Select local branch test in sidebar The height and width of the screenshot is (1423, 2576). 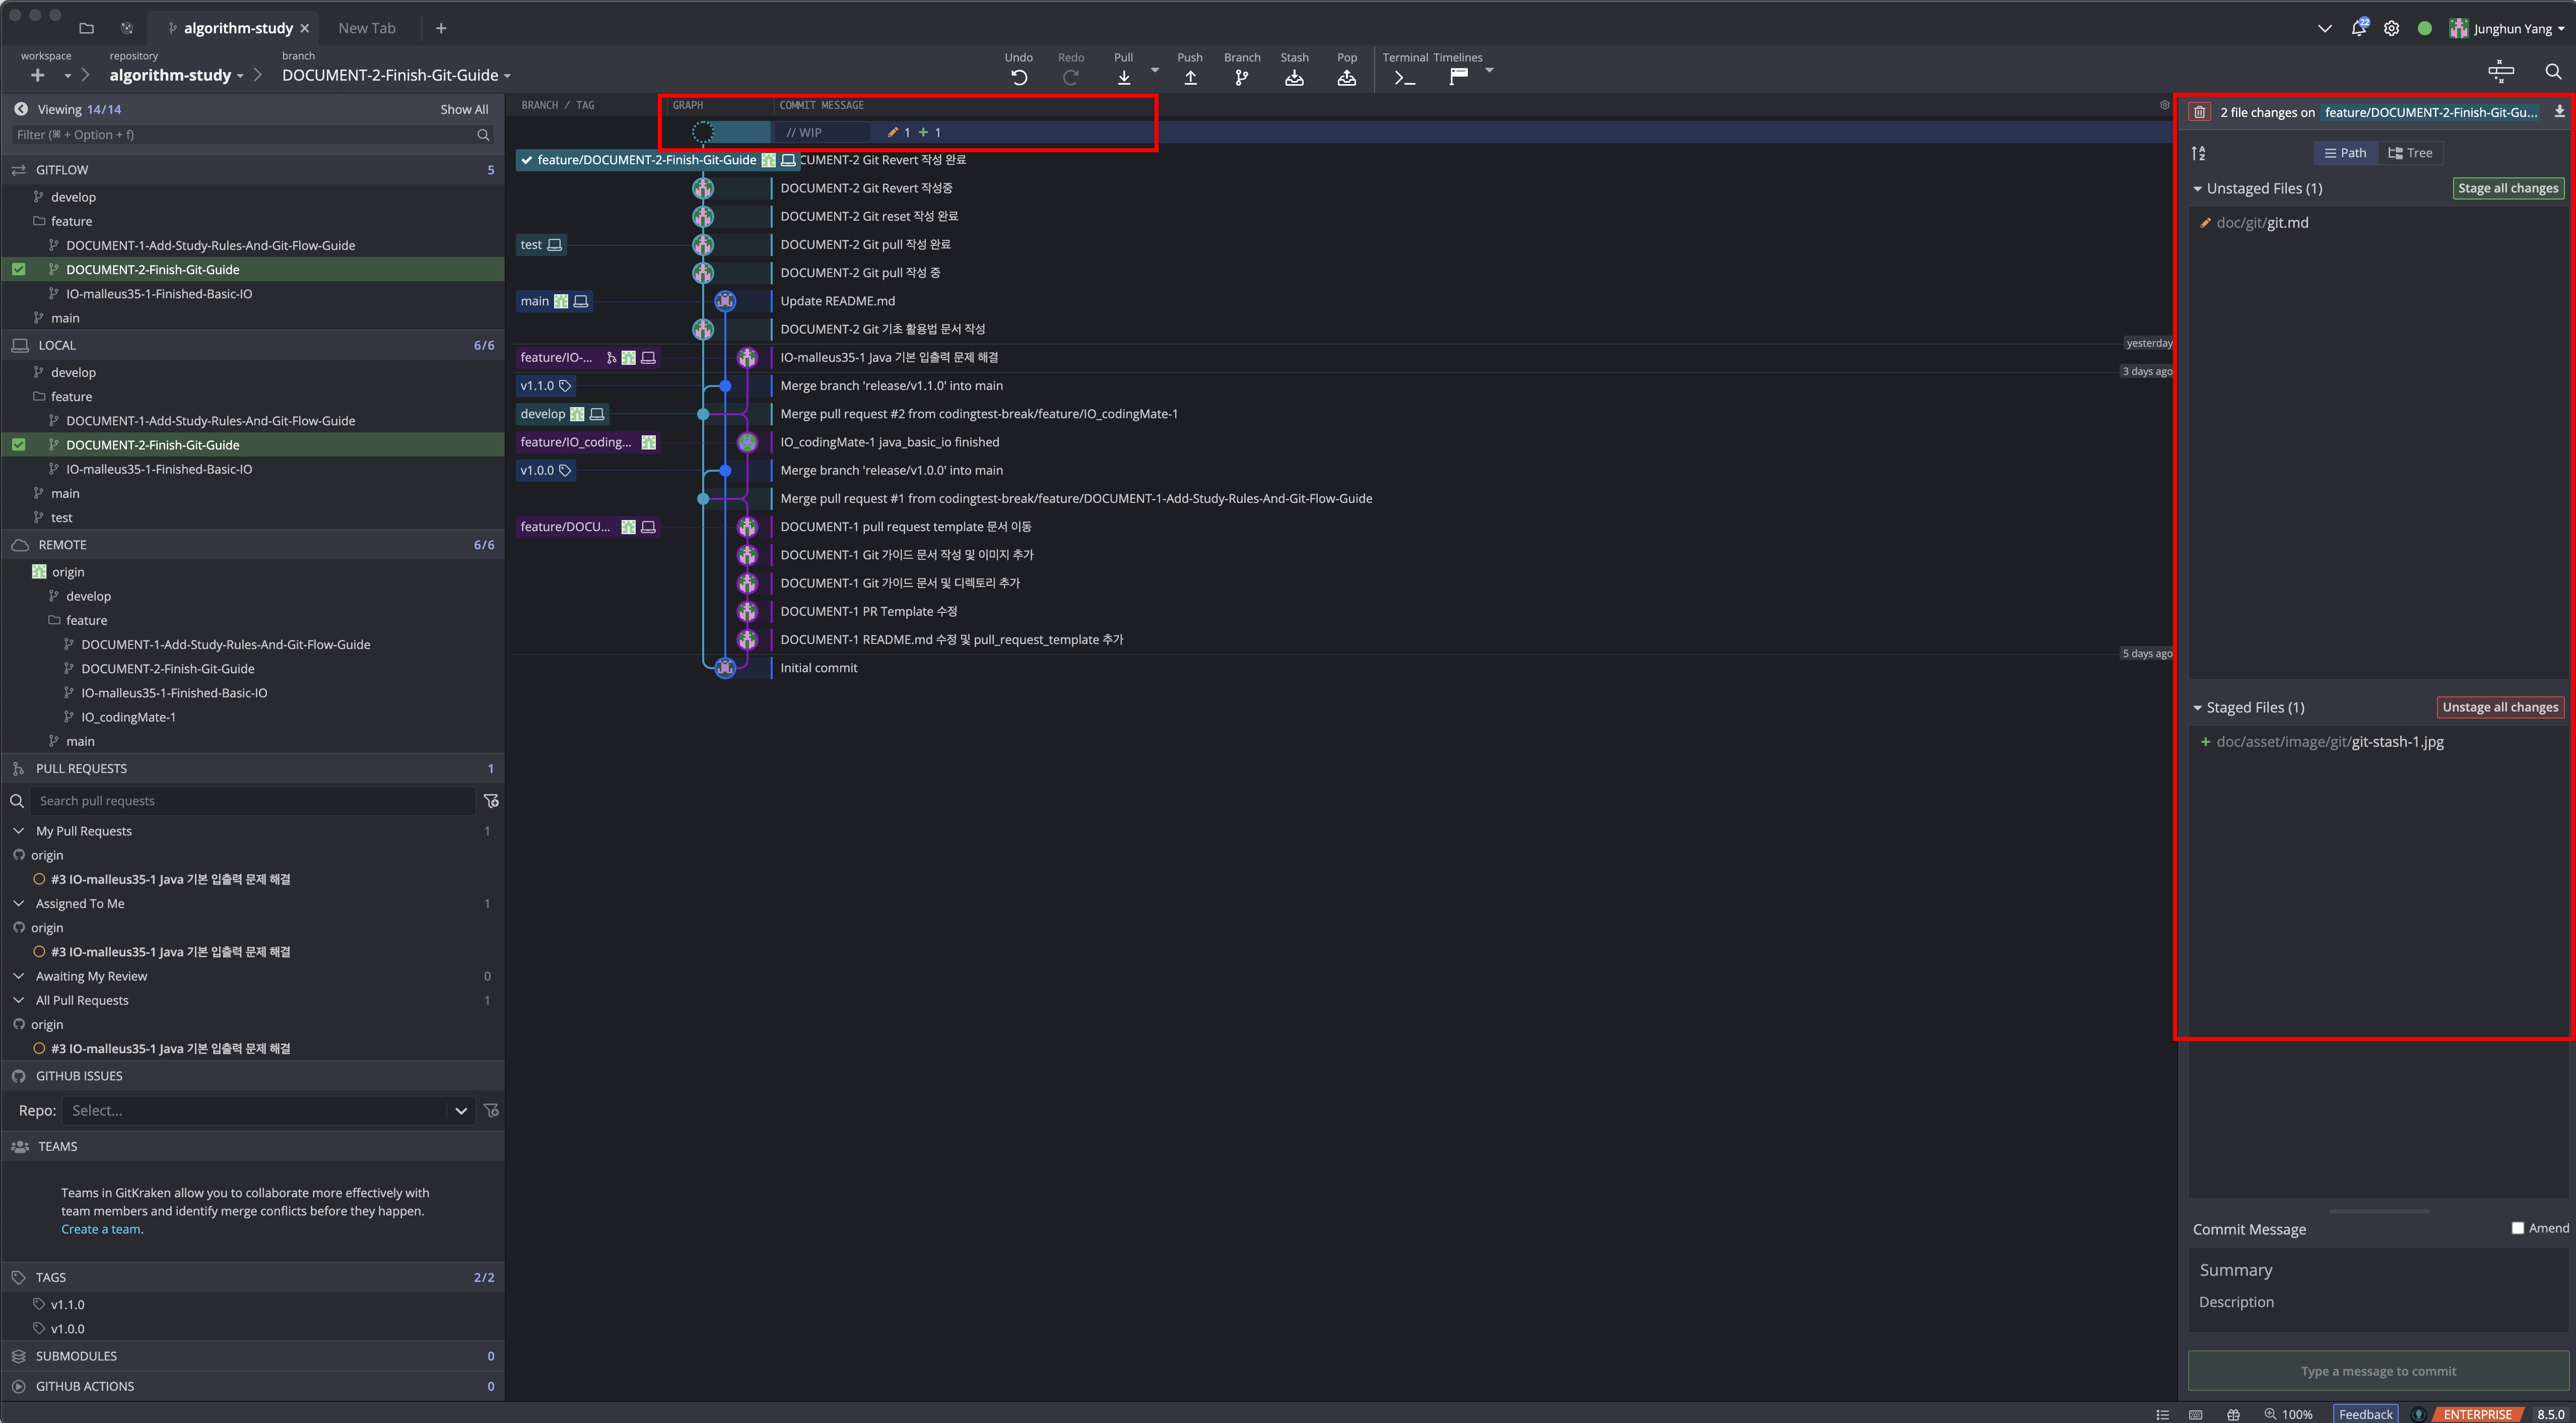(61, 518)
